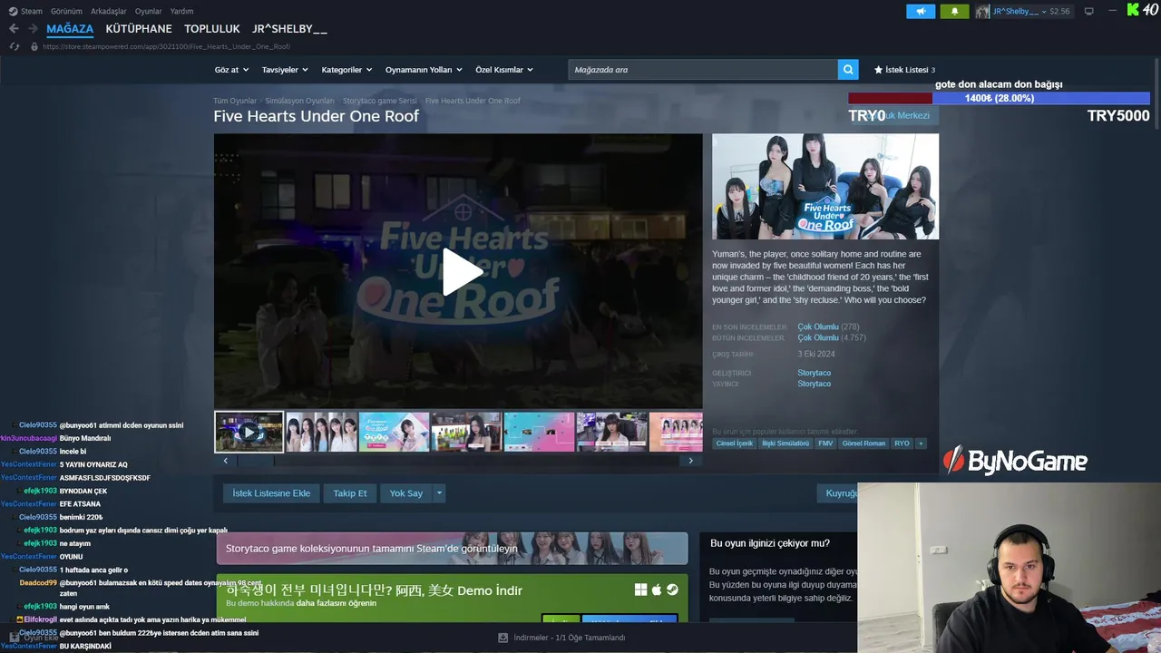
Task: Click the lock icon beside the URL
Action: 34,46
